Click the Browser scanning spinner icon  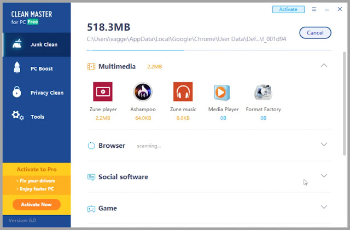pyautogui.click(x=91, y=146)
